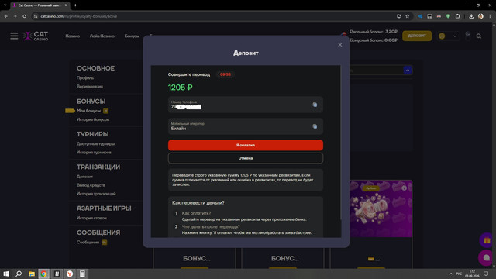Click the 1205 ₽ transfer amount text
Viewport: 496px width, 279px height.
click(180, 88)
